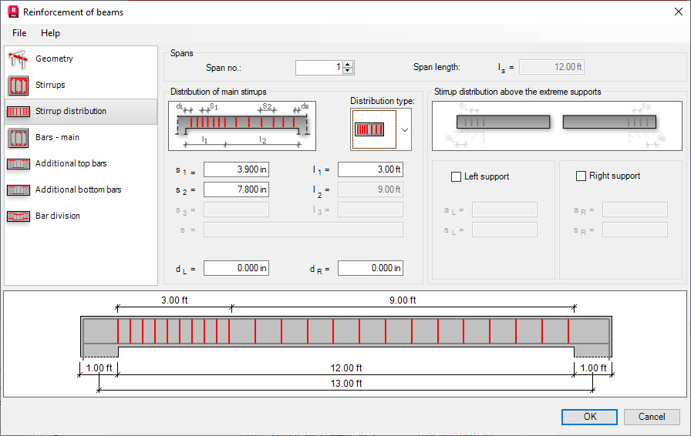Click the Distribution type label

(x=382, y=101)
